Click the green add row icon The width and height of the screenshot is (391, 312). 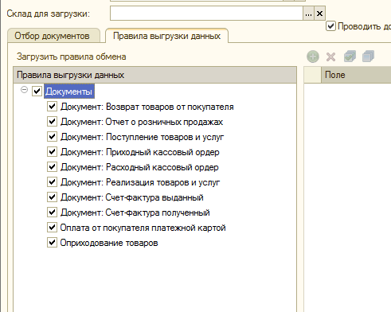coord(313,57)
